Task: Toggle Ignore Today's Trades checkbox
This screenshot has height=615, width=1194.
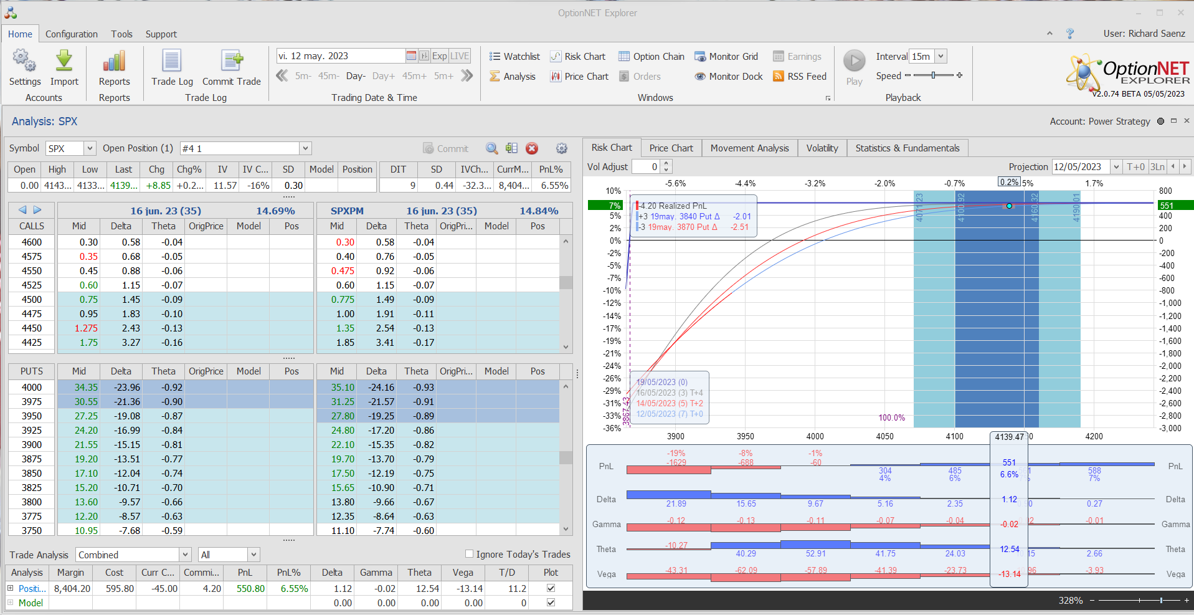Action: 470,554
